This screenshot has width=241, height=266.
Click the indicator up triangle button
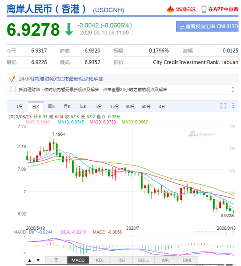pyautogui.click(x=30, y=260)
